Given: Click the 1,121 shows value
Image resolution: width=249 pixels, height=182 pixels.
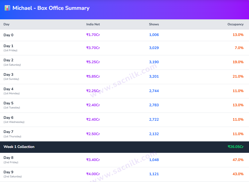Looking at the screenshot, I should (x=154, y=174).
